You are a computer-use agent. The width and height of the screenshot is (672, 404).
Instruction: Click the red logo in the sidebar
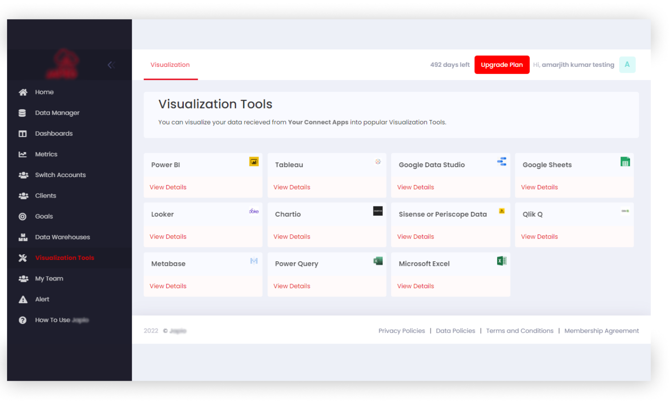point(62,64)
